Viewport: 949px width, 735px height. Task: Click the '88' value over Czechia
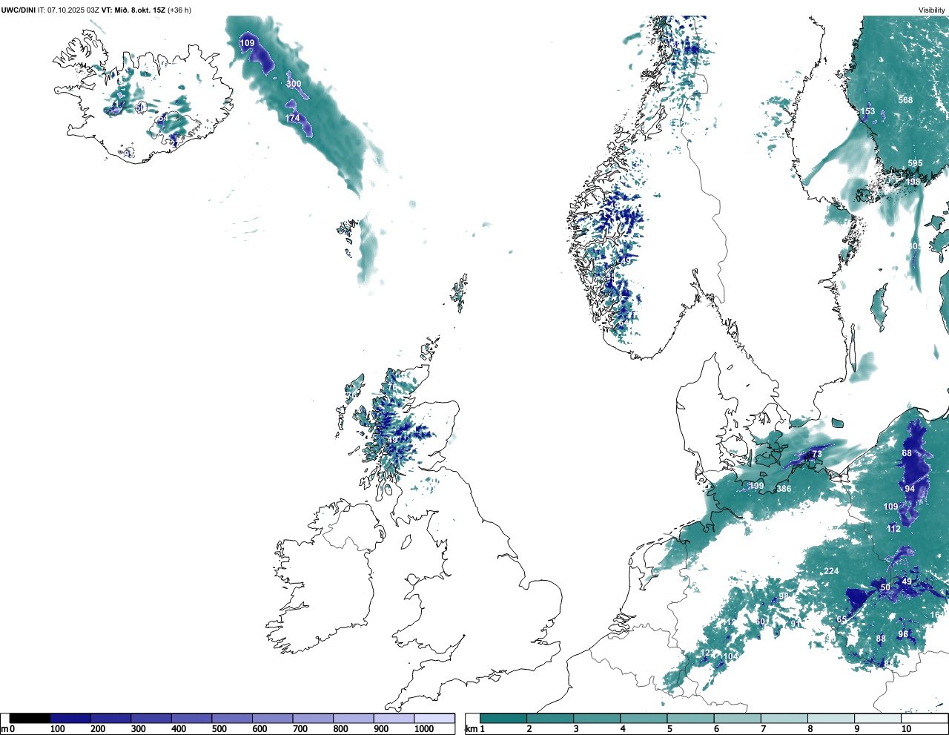[881, 639]
